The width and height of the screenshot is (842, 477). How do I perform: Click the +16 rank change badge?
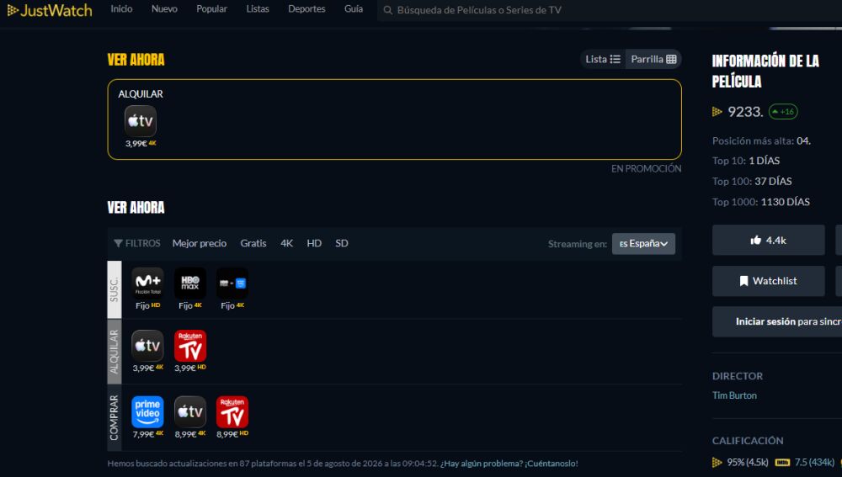pyautogui.click(x=783, y=112)
